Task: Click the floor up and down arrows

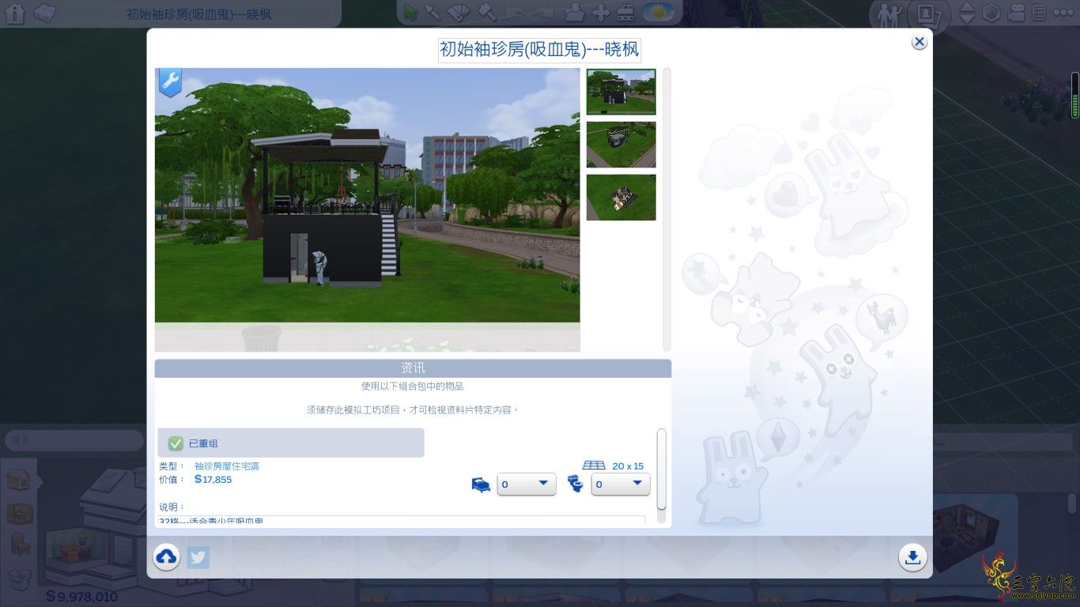Action: [966, 13]
